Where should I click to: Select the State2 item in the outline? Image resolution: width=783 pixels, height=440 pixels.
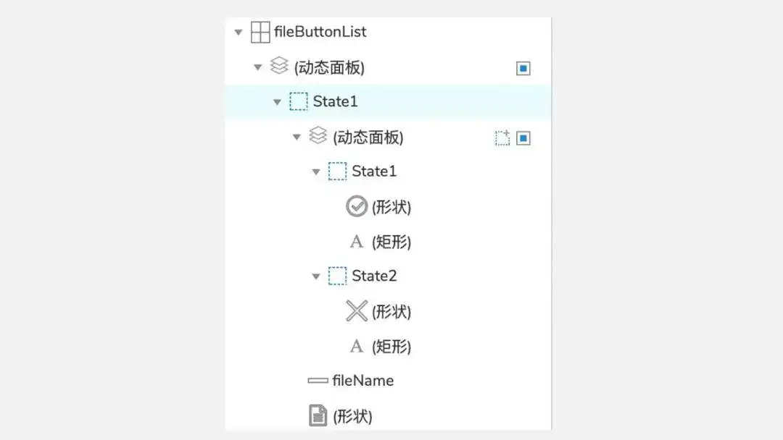click(375, 276)
